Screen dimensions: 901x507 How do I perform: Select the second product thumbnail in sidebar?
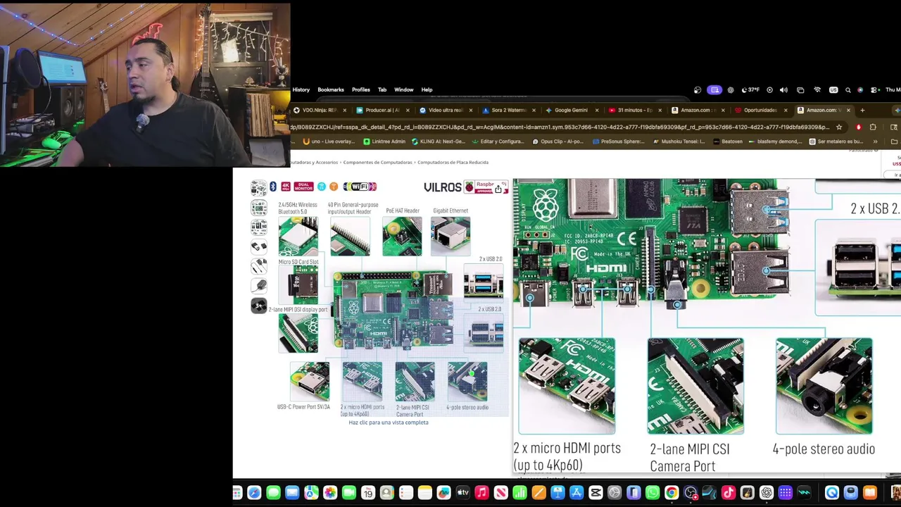259,207
